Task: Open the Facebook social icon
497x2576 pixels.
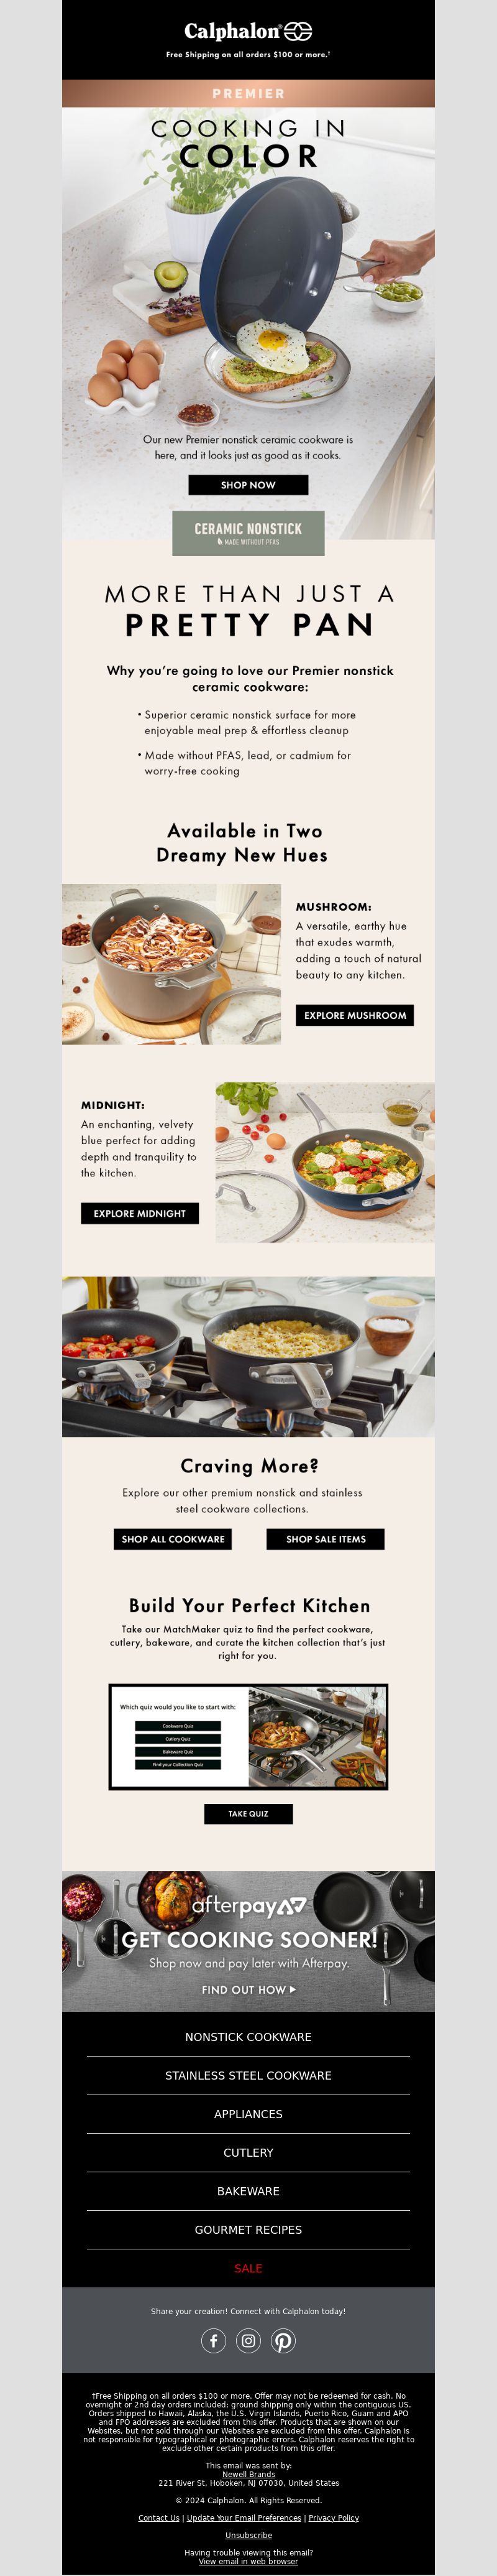Action: [x=214, y=2341]
